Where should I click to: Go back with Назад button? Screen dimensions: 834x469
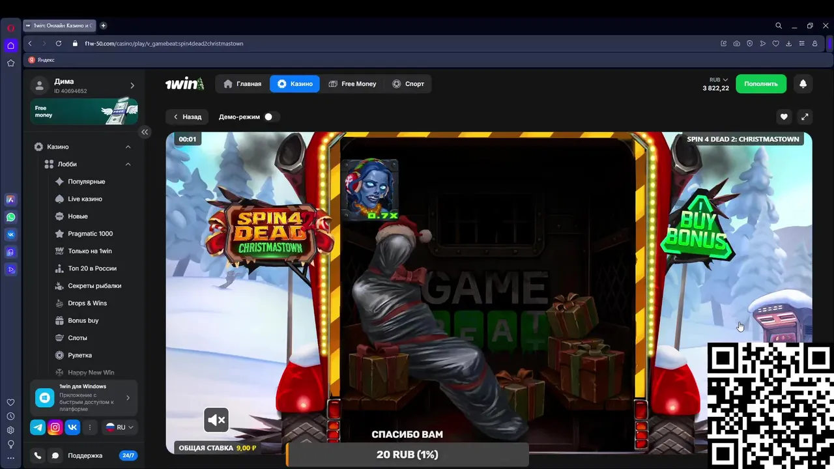tap(187, 117)
